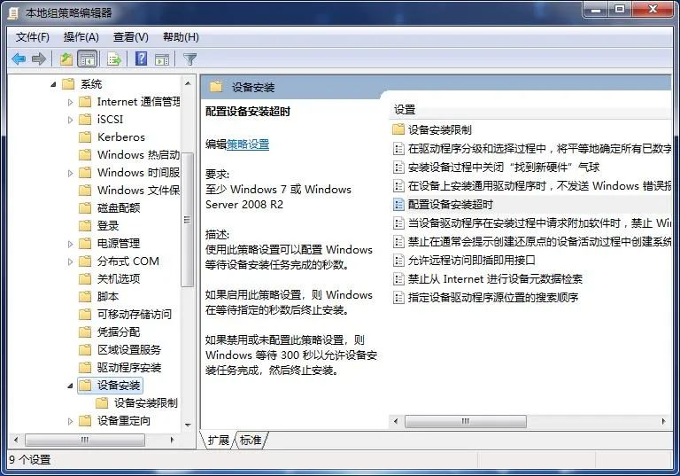Screen dimensions: 680x476
Task: Select 禁止从 Internet 进行设备元数据检索
Action: coord(495,278)
